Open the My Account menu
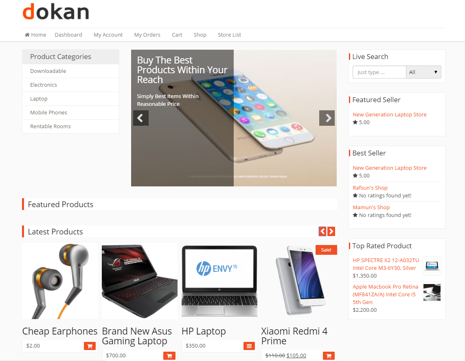The width and height of the screenshot is (465, 361). click(x=108, y=35)
